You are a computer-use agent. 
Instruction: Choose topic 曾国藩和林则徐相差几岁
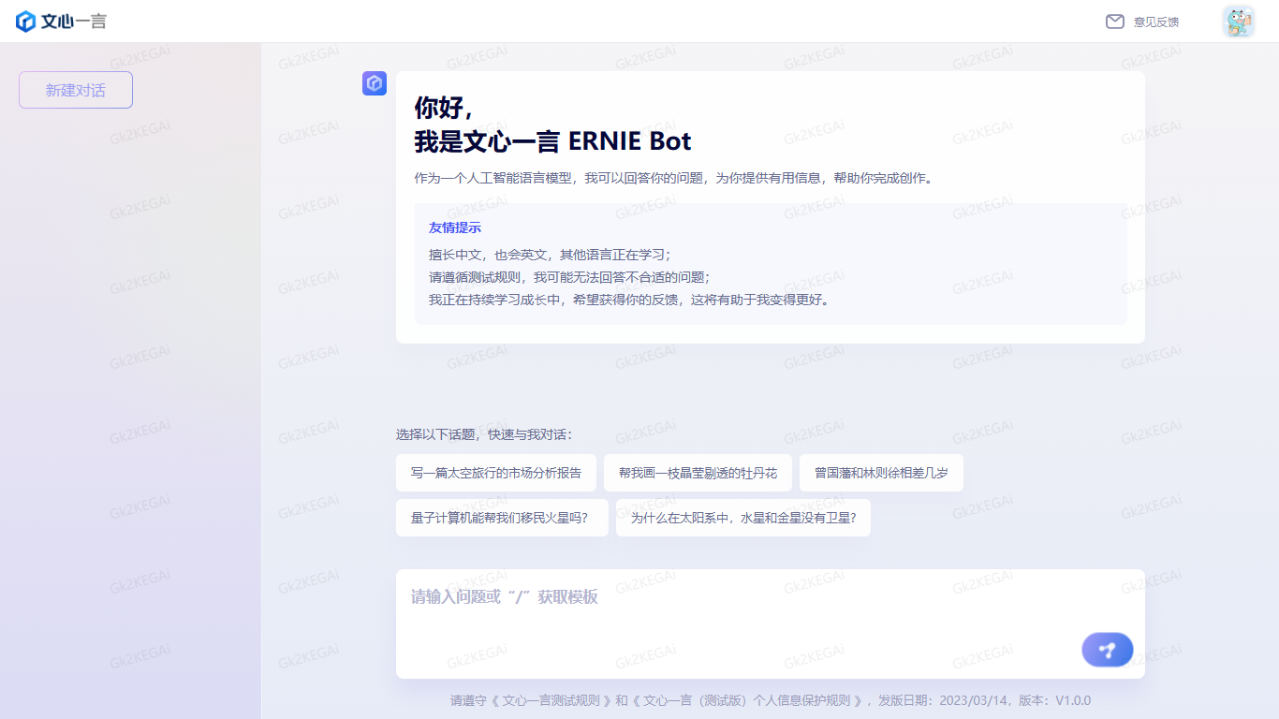[881, 473]
